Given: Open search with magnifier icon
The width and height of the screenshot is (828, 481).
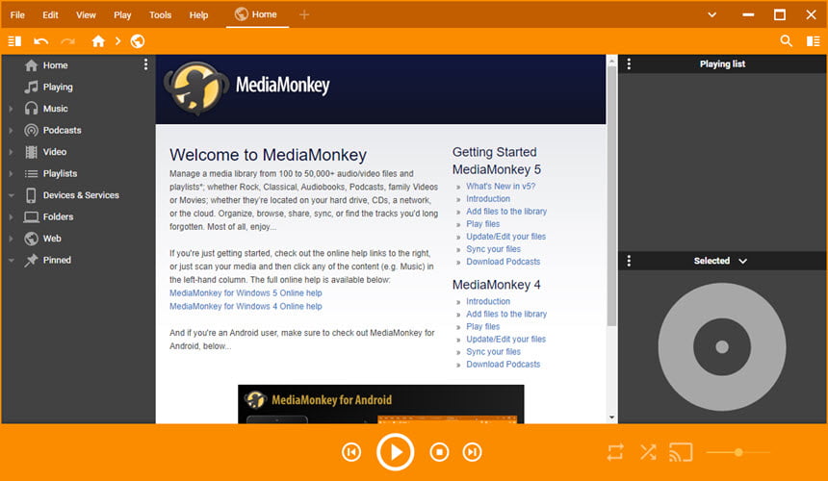Looking at the screenshot, I should click(786, 41).
